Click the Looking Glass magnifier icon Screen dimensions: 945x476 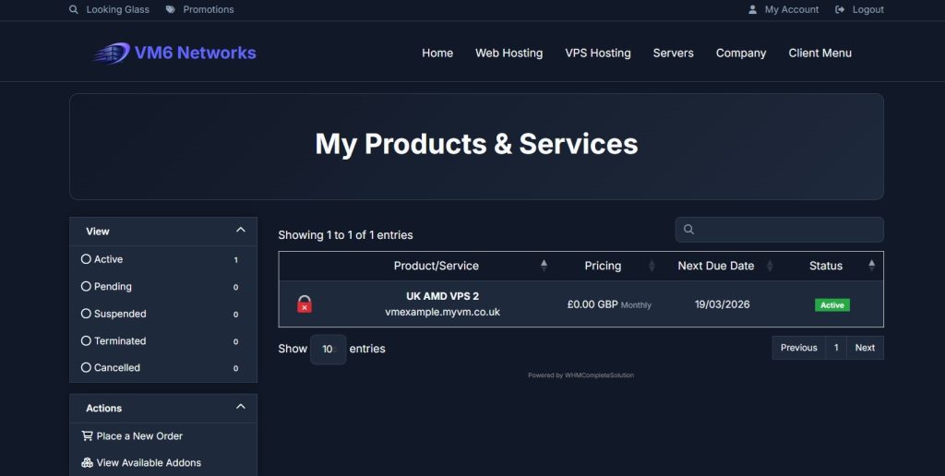tap(74, 9)
